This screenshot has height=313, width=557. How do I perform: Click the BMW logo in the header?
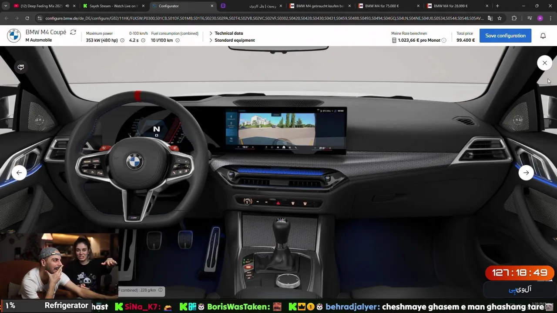(x=14, y=36)
